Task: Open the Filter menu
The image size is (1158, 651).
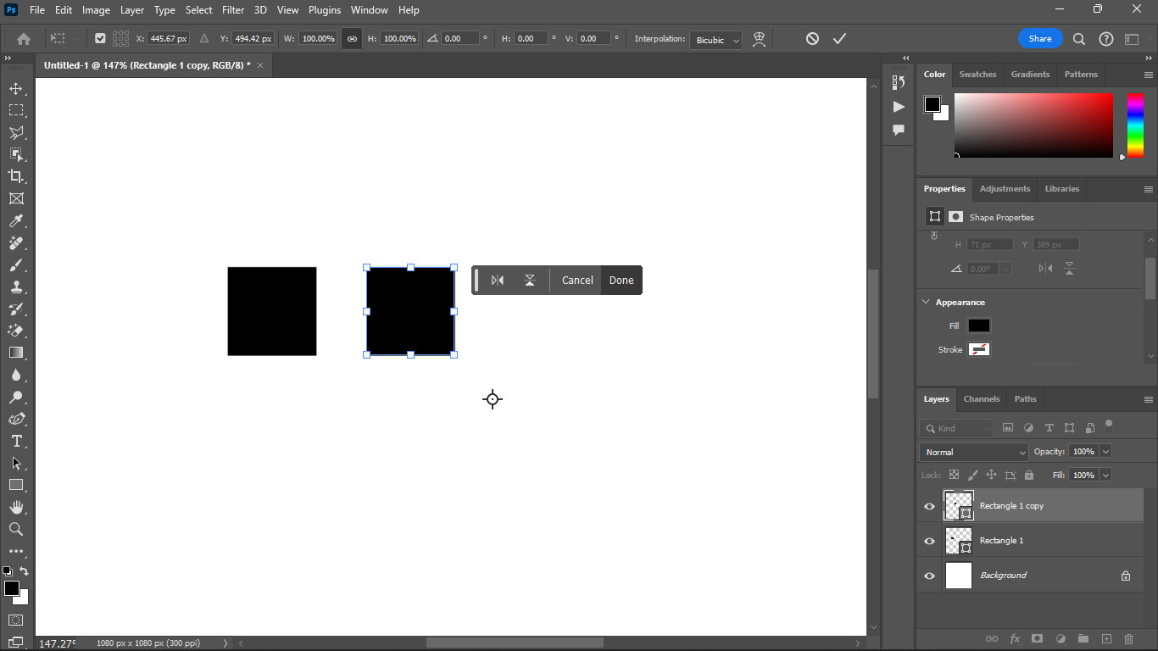Action: click(233, 10)
